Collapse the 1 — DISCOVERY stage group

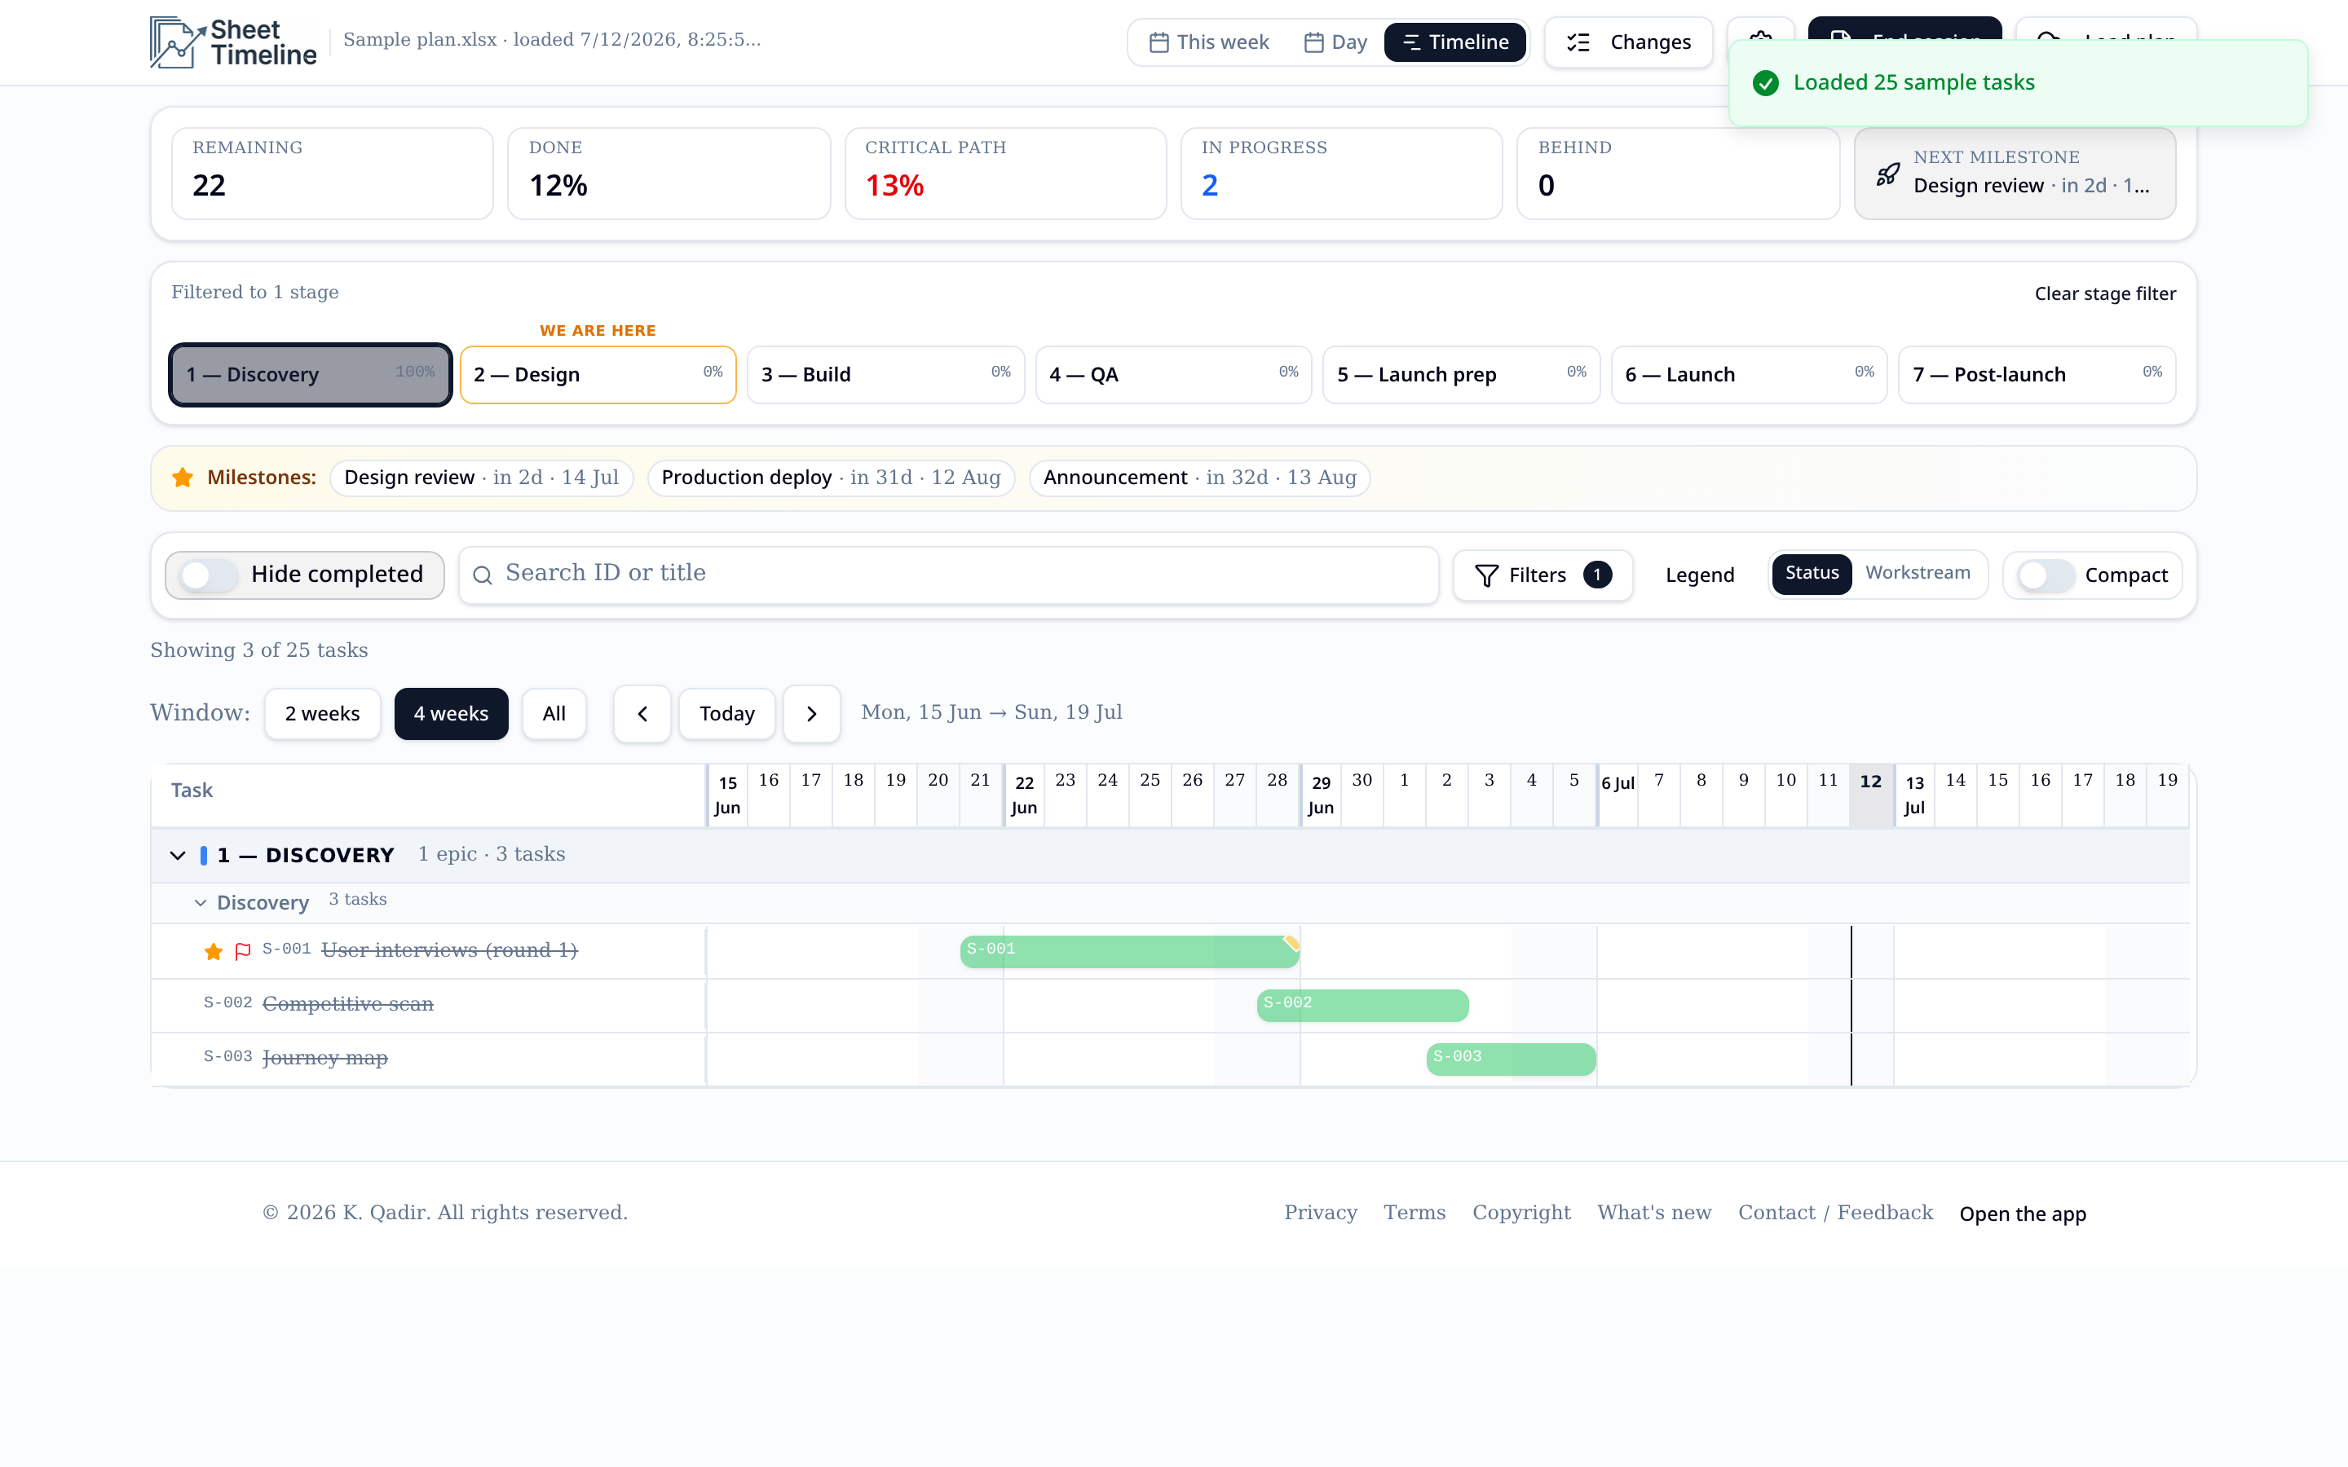click(x=178, y=856)
